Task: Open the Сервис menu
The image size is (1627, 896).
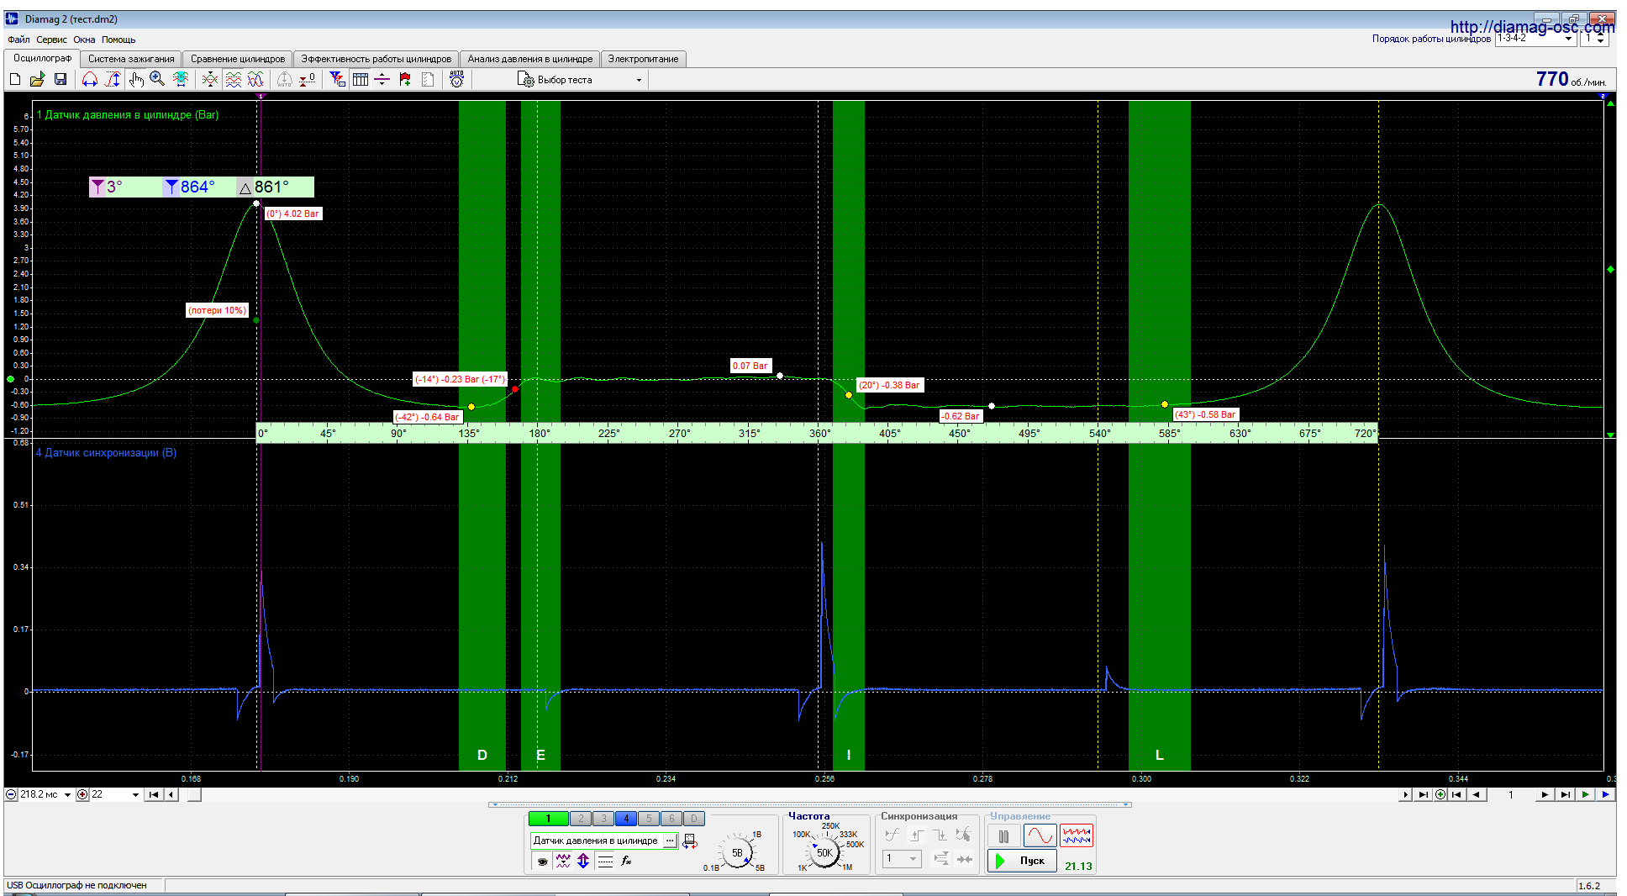Action: pos(51,40)
